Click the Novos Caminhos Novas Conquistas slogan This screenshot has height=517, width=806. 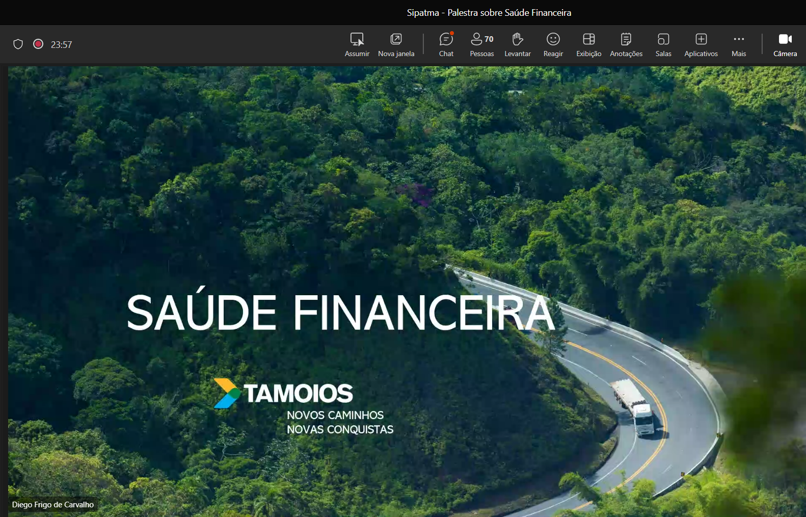pos(340,422)
